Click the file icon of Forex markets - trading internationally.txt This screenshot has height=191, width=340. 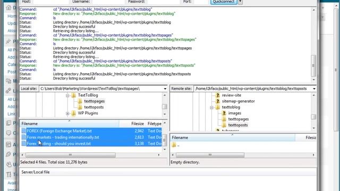pos(23,137)
